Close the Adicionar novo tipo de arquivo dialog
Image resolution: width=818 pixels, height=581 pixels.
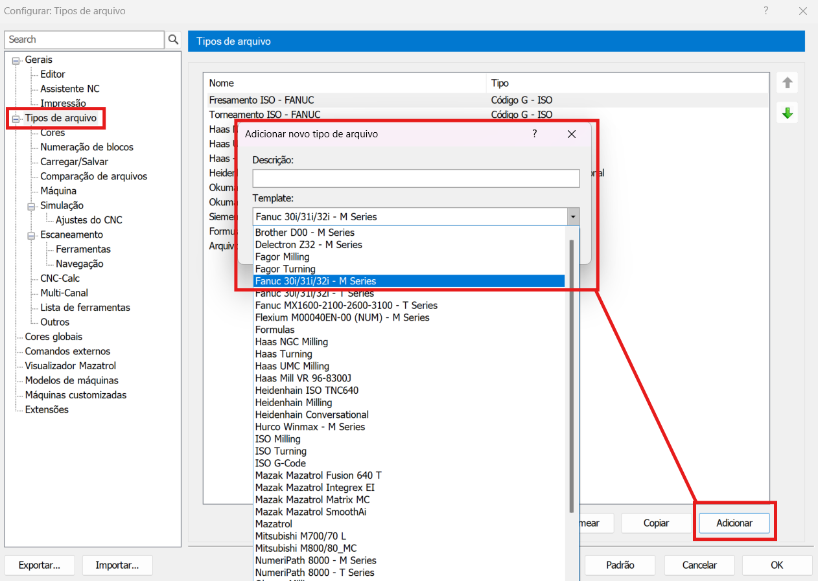571,134
